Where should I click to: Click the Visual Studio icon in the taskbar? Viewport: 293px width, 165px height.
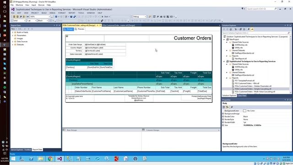tap(60, 159)
